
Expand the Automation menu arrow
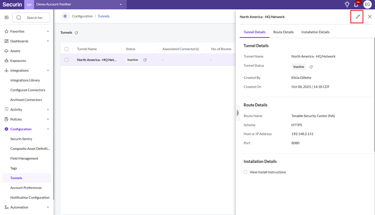coord(48,207)
